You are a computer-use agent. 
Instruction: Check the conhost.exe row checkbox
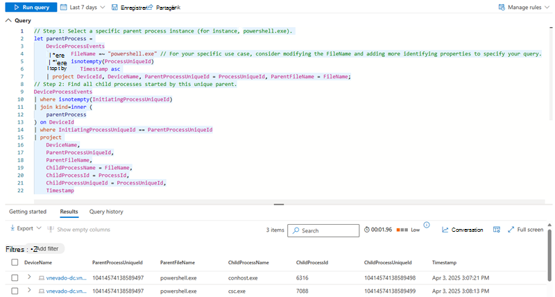(x=15, y=278)
